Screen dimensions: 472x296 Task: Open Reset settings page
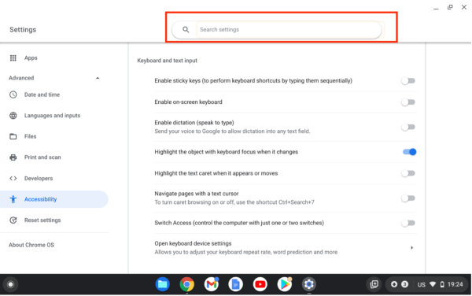pyautogui.click(x=42, y=220)
